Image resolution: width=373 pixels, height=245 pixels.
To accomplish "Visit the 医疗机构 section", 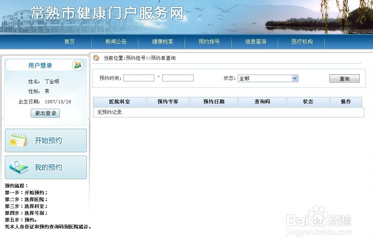I will (x=301, y=42).
